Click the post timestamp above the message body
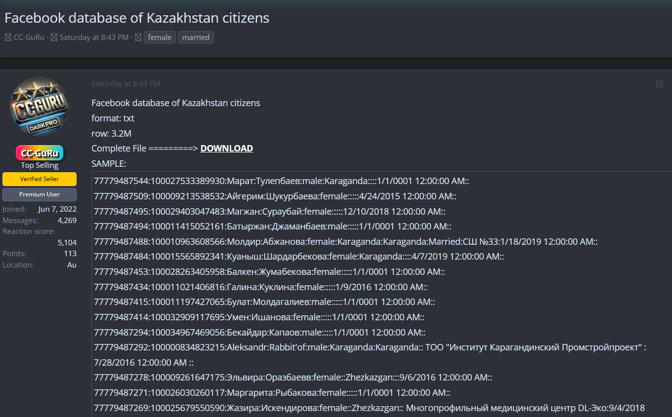 click(x=126, y=84)
